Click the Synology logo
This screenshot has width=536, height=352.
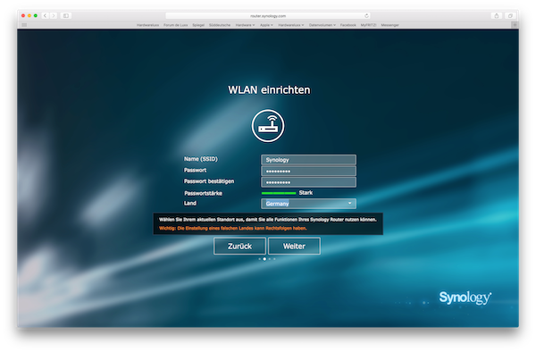click(x=465, y=298)
